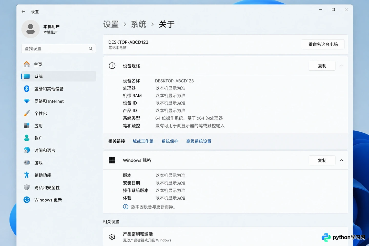Select the 隐私和安全性 sidebar item
This screenshot has height=246, width=369.
58,187
